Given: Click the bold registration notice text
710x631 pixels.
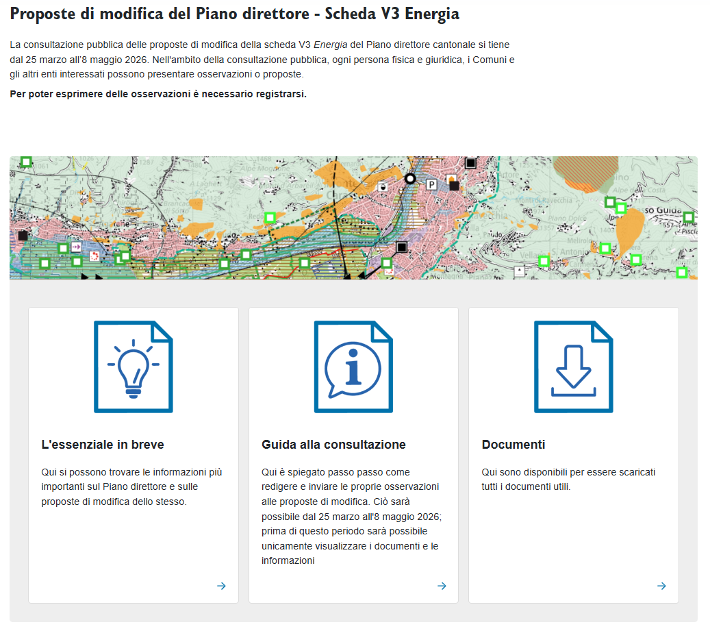Looking at the screenshot, I should [x=158, y=94].
